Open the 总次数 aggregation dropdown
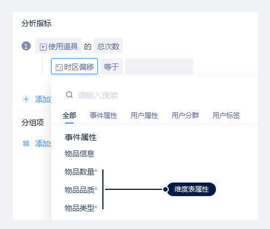This screenshot has width=270, height=229. pyautogui.click(x=108, y=46)
